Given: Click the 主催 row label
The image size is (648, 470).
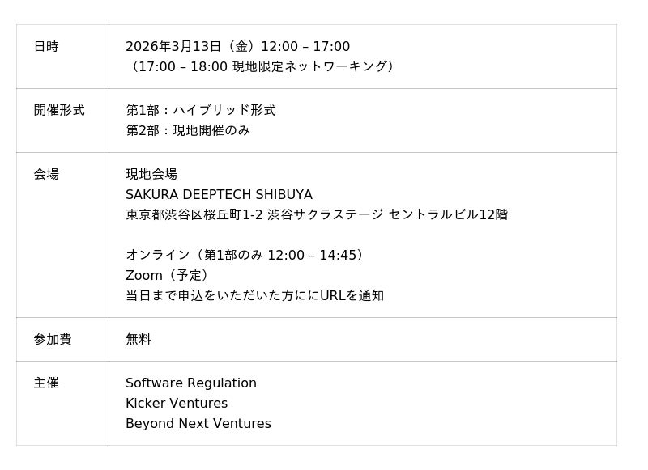Looking at the screenshot, I should (46, 383).
